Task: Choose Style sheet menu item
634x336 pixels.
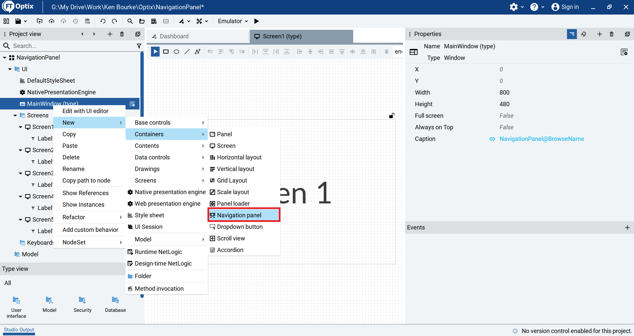Action: pos(167,215)
